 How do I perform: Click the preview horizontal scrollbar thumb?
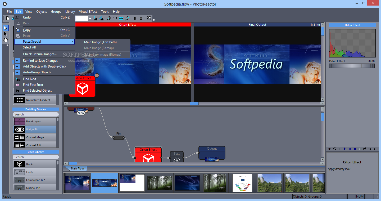coord(194,103)
